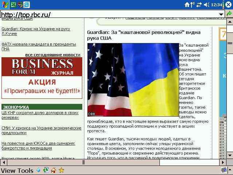233x175 pixels.
Task: Open link "Guardian: Кризис на Украине на руку Л.Кучме"
Action: [x=36, y=31]
